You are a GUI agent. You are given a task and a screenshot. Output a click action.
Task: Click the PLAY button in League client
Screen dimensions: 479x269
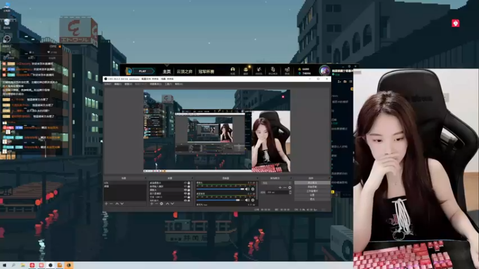click(143, 71)
